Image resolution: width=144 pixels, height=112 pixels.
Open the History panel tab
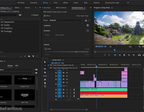27,8
